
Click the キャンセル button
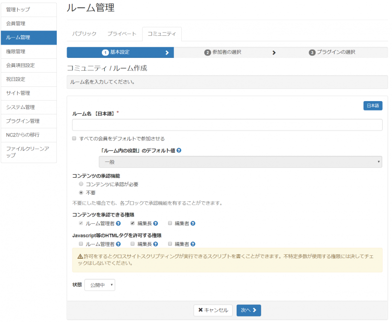pos(213,310)
